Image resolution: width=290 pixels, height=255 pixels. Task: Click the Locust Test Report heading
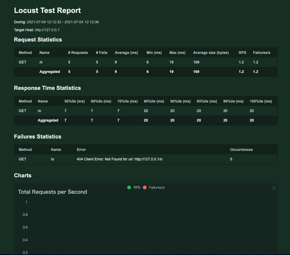click(x=47, y=10)
